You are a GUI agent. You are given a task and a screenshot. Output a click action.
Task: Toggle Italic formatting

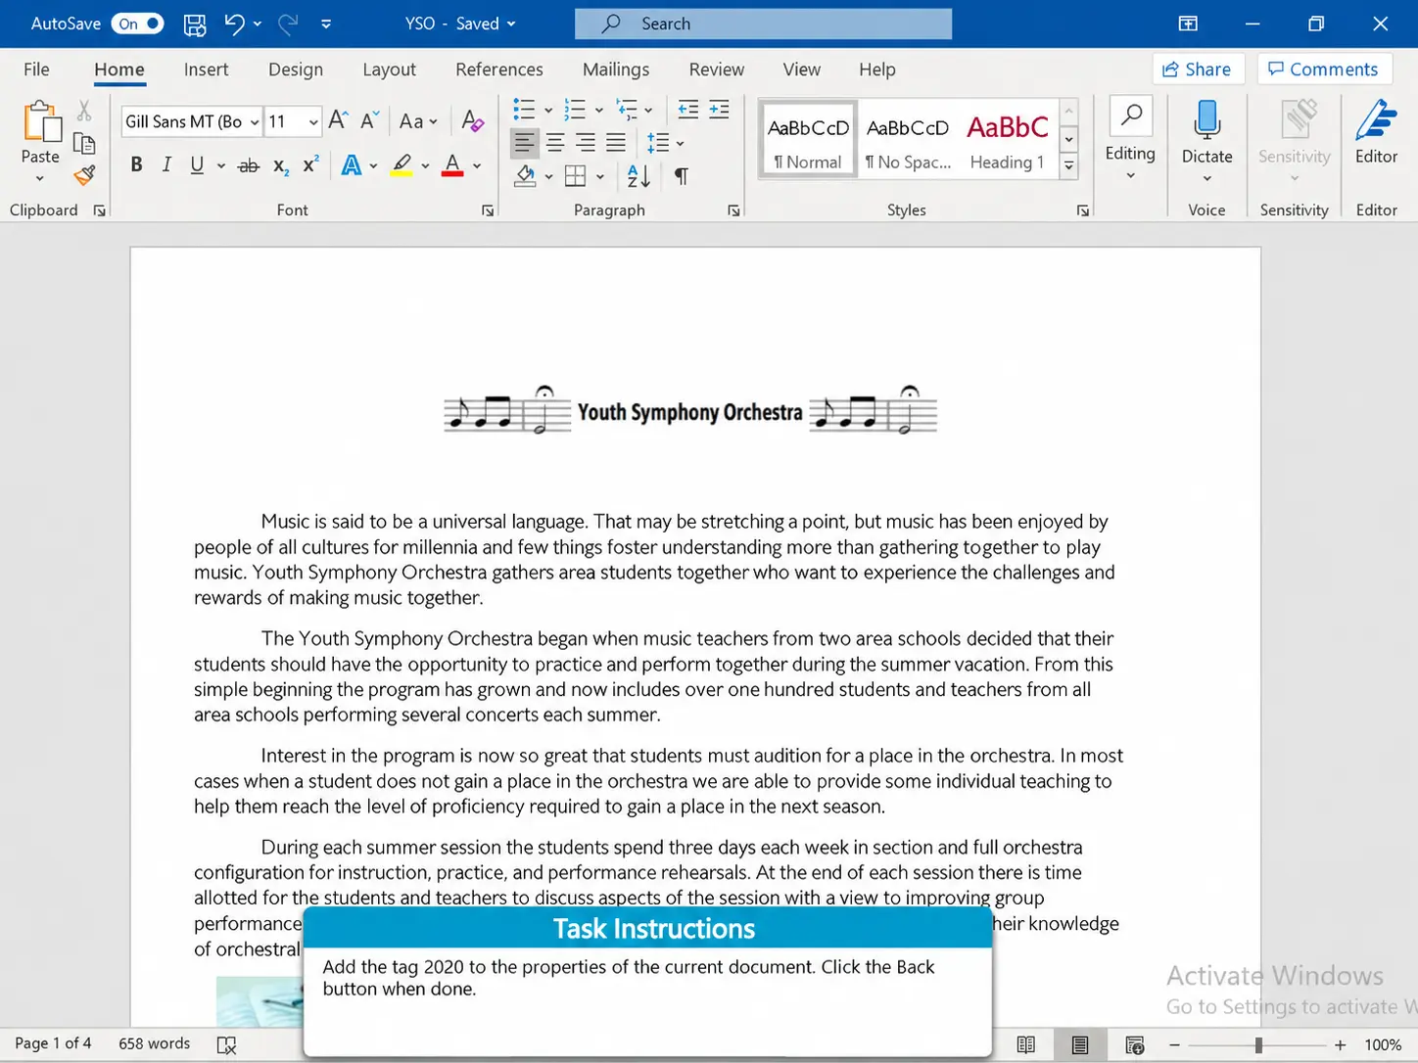[166, 165]
